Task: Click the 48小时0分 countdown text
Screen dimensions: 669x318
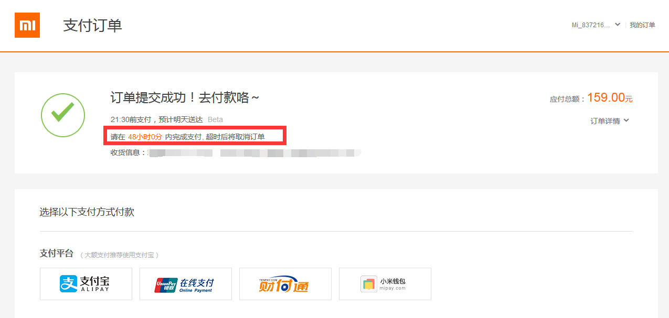Action: pyautogui.click(x=145, y=137)
